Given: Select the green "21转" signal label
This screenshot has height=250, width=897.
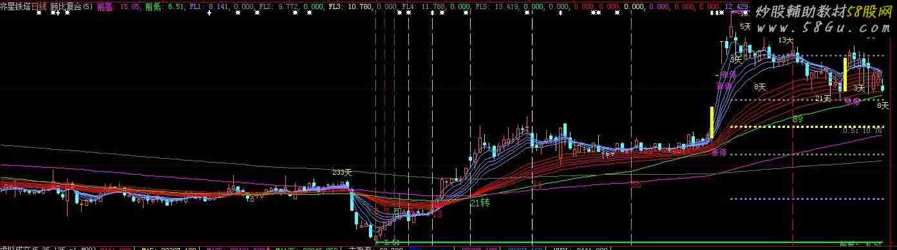Looking at the screenshot, I should click(480, 202).
